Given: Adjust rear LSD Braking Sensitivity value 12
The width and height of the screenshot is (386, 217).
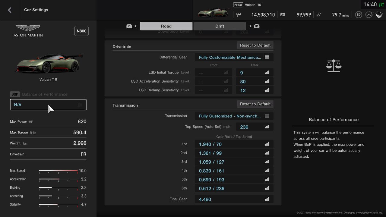Looking at the screenshot, I should pos(255,90).
